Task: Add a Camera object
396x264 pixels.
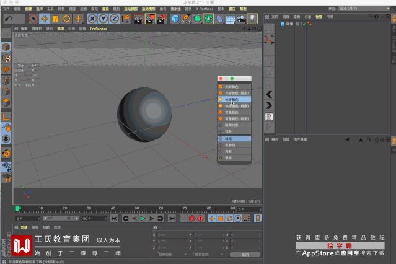Action: (x=241, y=19)
